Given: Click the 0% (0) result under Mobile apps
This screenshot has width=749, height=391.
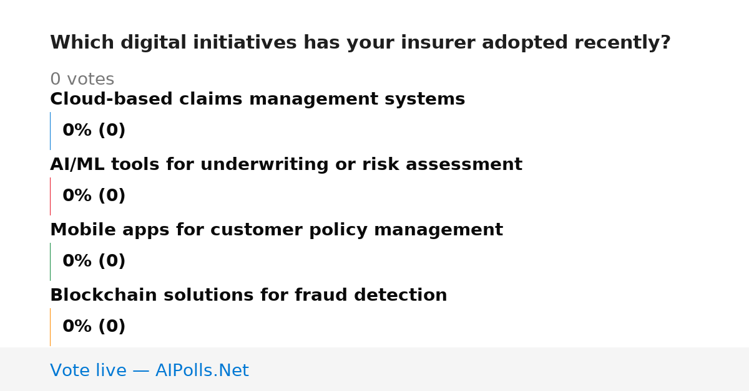Looking at the screenshot, I should click(94, 261).
